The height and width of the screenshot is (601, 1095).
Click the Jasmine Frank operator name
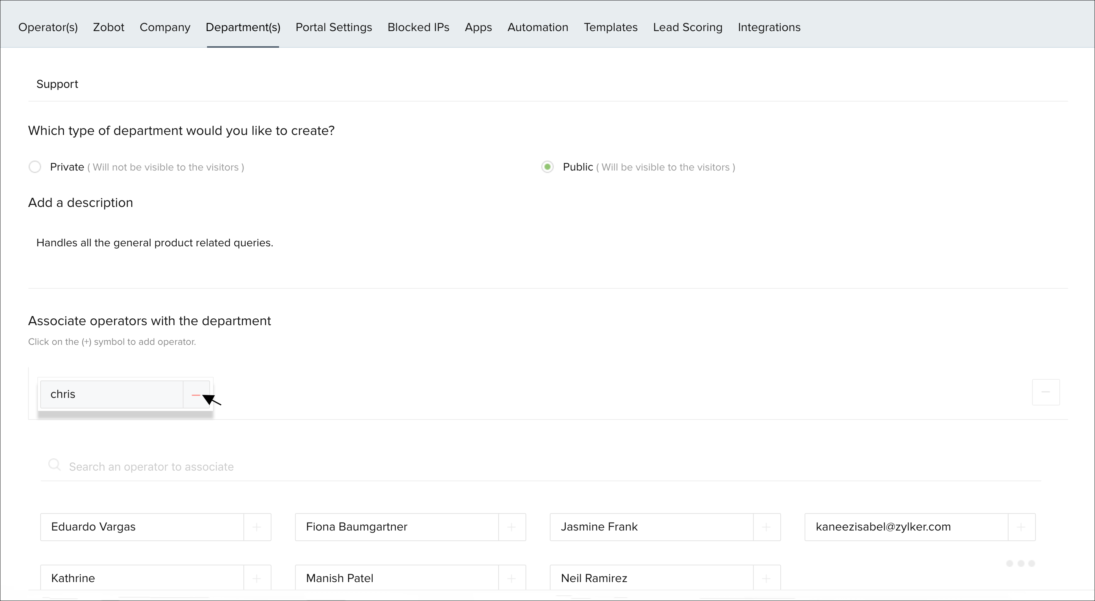click(599, 527)
